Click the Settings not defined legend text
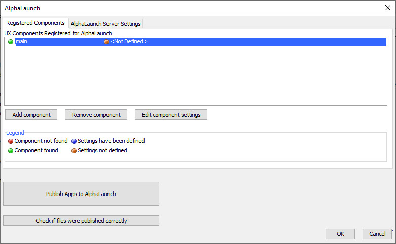 [x=102, y=150]
